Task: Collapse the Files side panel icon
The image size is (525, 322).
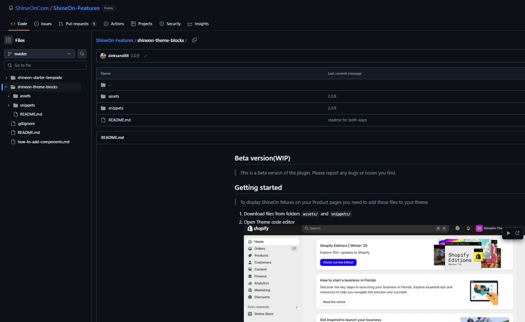Action: [x=9, y=40]
